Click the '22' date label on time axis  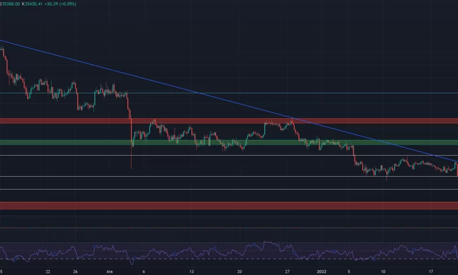click(x=48, y=272)
